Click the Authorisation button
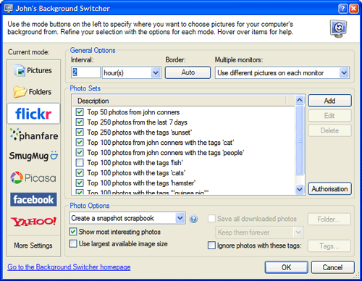The image size is (362, 281). pyautogui.click(x=329, y=189)
